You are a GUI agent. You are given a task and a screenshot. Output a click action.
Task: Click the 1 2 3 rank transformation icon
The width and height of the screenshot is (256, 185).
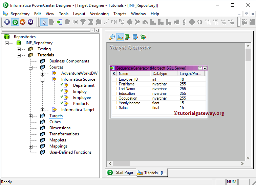[106, 22]
